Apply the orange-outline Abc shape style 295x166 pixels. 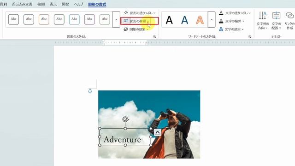[44, 19]
